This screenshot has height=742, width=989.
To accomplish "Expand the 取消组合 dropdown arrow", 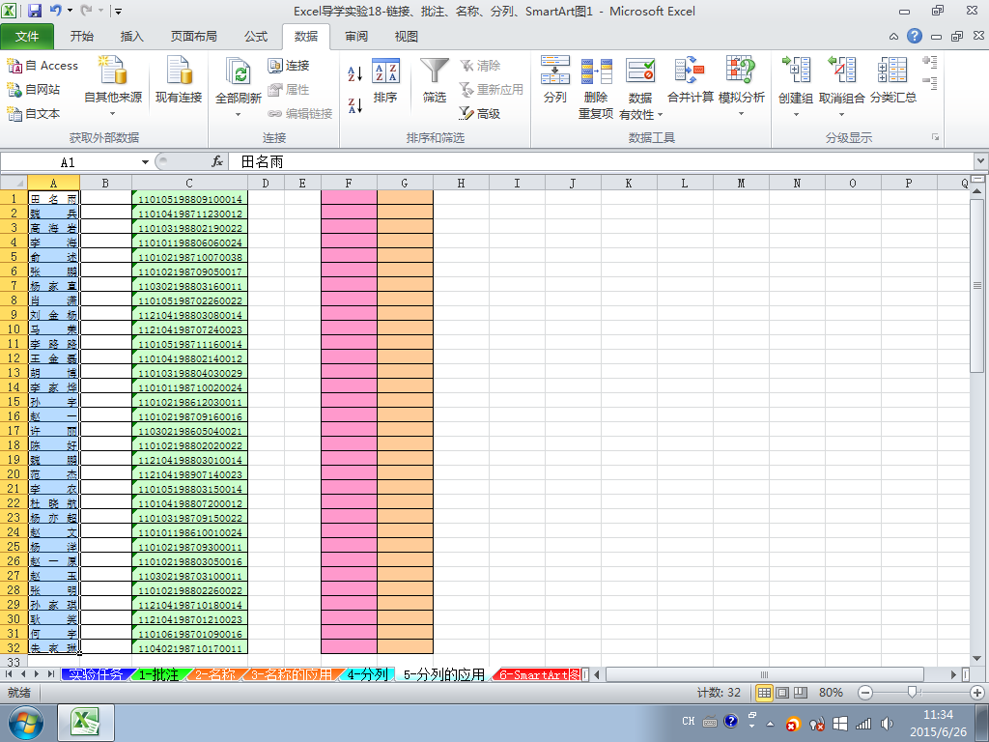I will click(x=841, y=115).
